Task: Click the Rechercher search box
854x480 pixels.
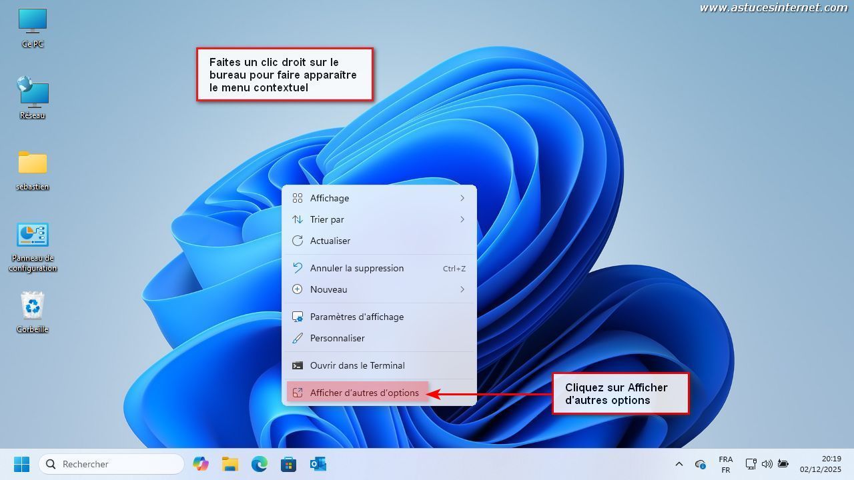Action: (x=112, y=464)
